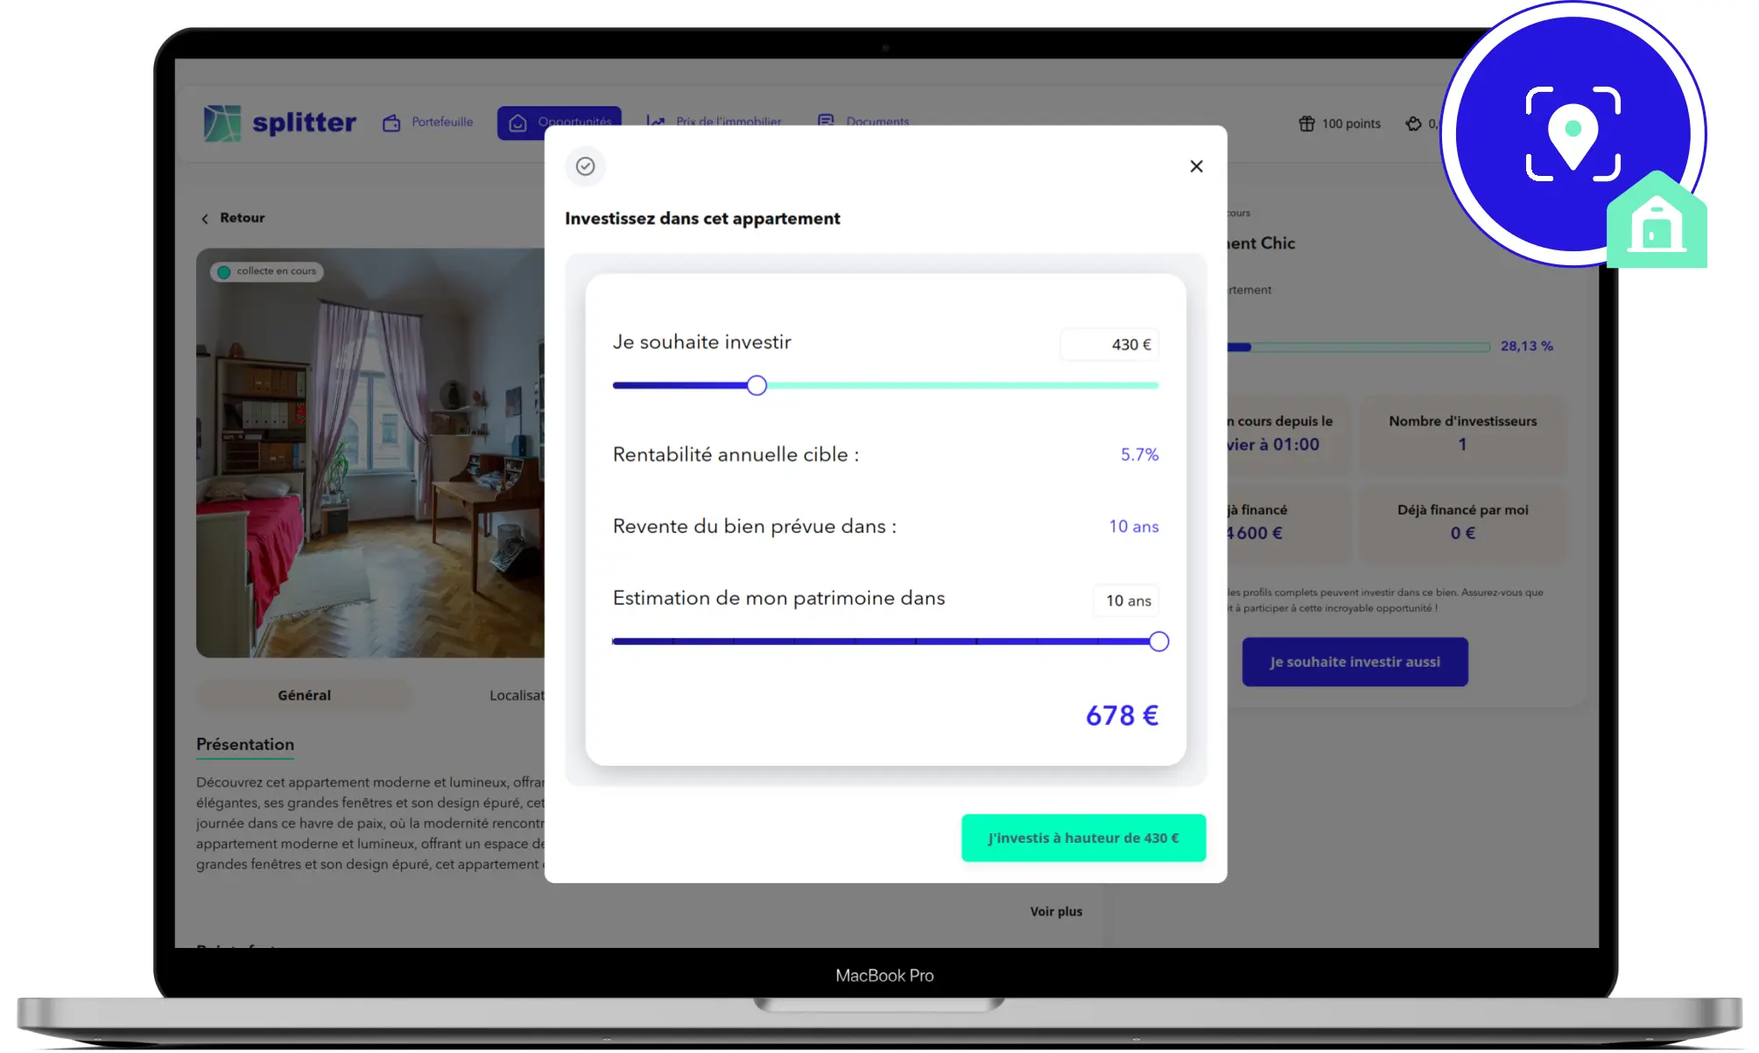The height and width of the screenshot is (1053, 1759).
Task: Click J'investis à hauteur de 430 € button
Action: [x=1083, y=838]
